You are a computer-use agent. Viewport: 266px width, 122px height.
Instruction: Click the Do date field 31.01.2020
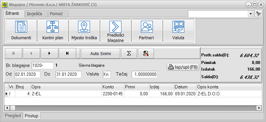(x=68, y=74)
